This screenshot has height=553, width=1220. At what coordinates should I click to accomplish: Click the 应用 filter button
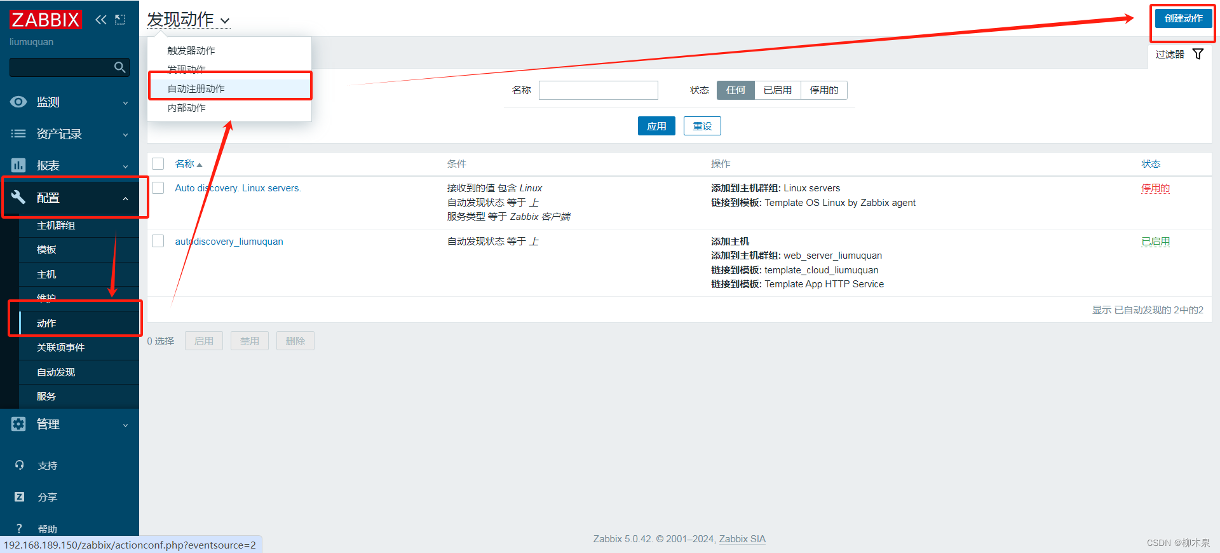656,126
